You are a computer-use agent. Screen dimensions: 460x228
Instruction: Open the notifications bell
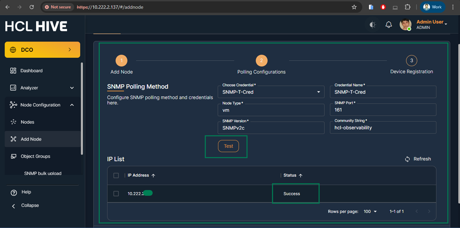click(389, 25)
